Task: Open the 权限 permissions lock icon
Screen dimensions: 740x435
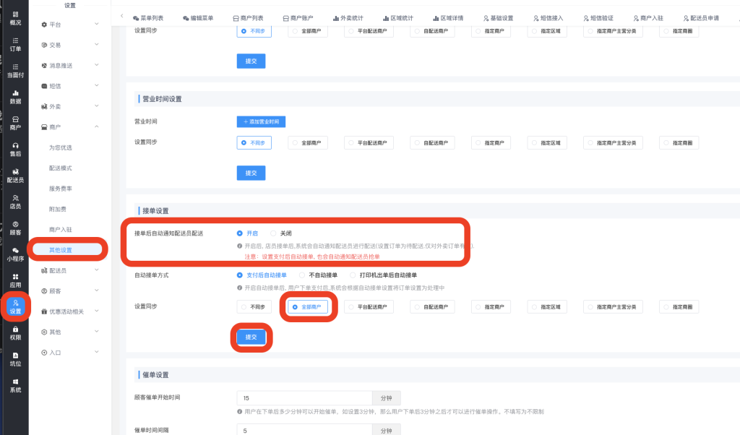Action: click(15, 332)
